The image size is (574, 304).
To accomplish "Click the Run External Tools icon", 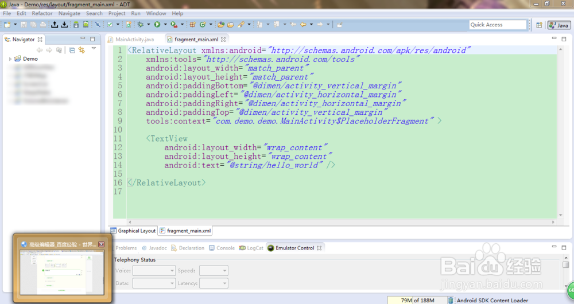I will 174,25.
